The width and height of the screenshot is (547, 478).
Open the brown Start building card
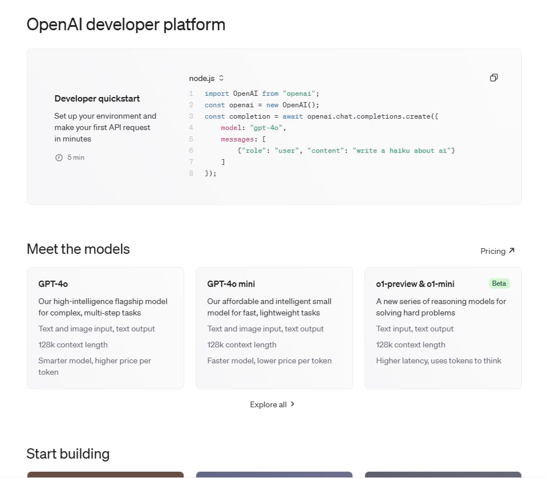point(106,475)
